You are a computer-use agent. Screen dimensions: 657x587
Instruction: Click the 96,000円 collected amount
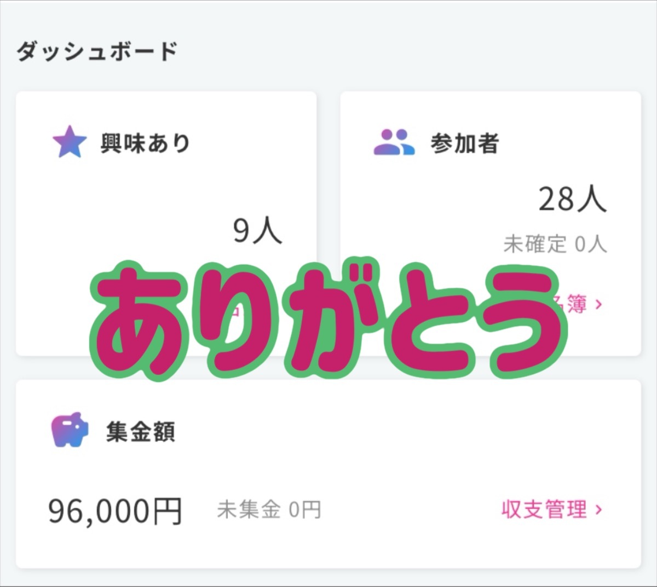[115, 511]
